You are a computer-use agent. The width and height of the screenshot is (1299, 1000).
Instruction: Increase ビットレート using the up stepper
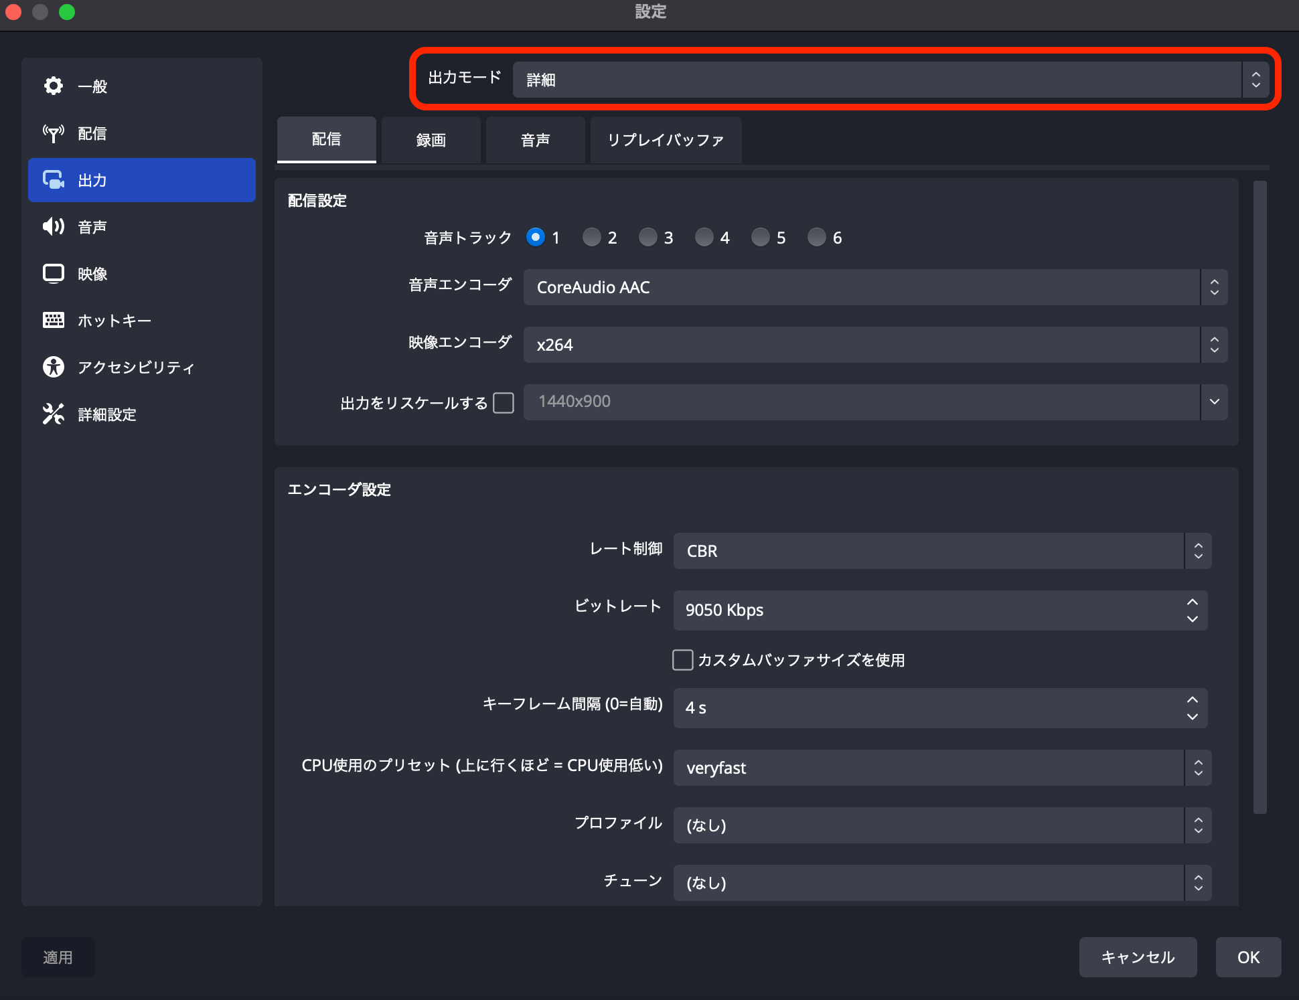click(x=1192, y=601)
